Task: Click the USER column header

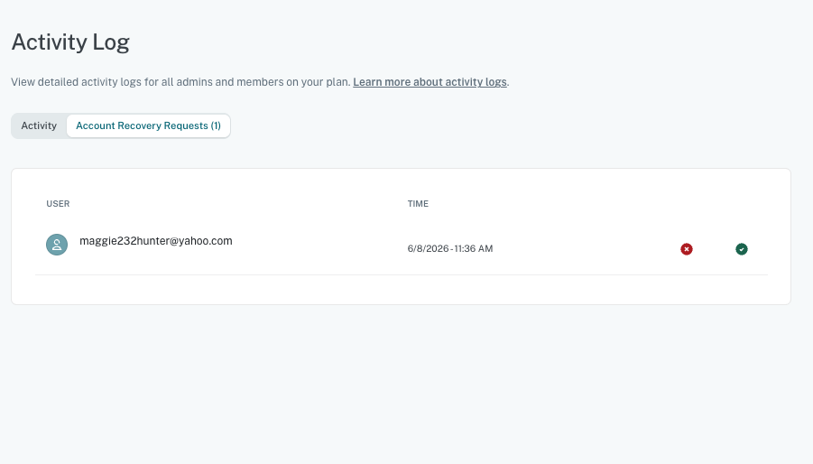Action: click(x=58, y=204)
